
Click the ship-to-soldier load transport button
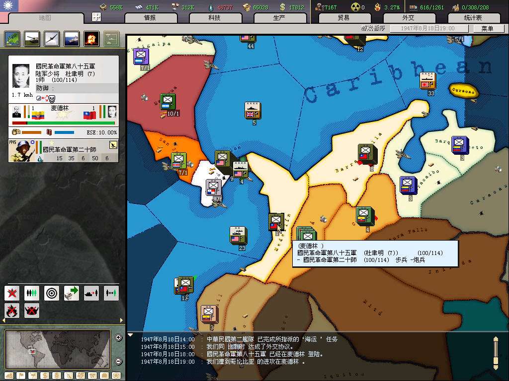pos(91,293)
